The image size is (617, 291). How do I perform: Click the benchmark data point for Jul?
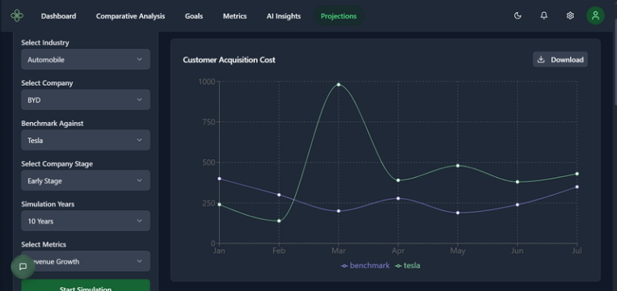pos(577,187)
